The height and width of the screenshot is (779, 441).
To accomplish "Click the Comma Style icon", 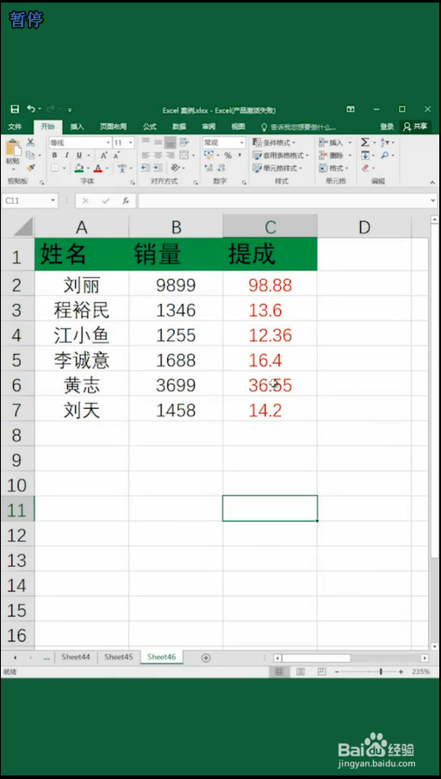I will [239, 156].
